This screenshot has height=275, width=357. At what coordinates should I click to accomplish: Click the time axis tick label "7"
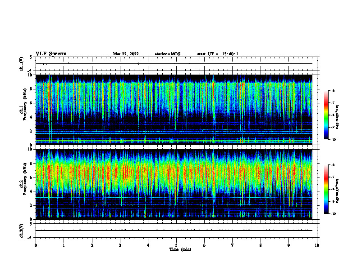click(233, 245)
